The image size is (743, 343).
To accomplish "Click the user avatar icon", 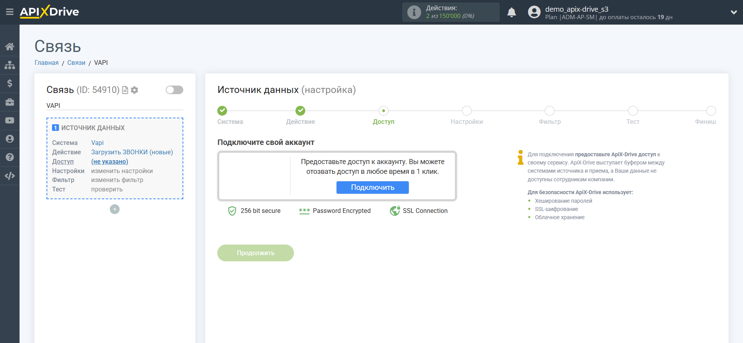I will point(534,12).
